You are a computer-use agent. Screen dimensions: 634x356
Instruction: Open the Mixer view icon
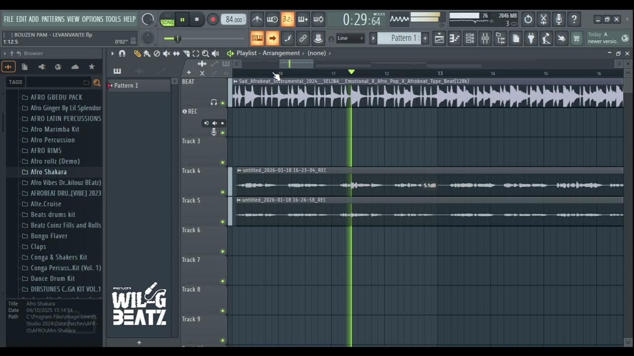click(485, 38)
